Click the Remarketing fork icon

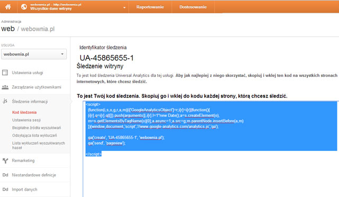[x=5, y=160]
